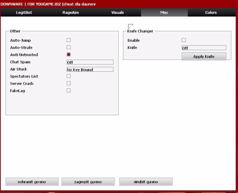This screenshot has height=193, width=238.
Task: Toggle the Auto-Strafe checkbox
Action: click(69, 47)
